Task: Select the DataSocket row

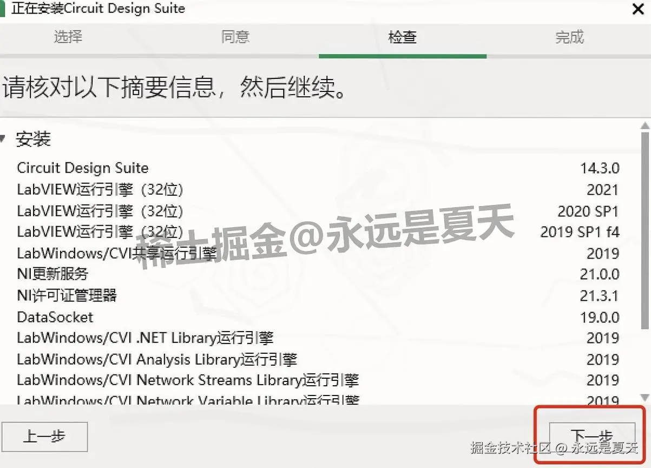Action: pos(318,317)
